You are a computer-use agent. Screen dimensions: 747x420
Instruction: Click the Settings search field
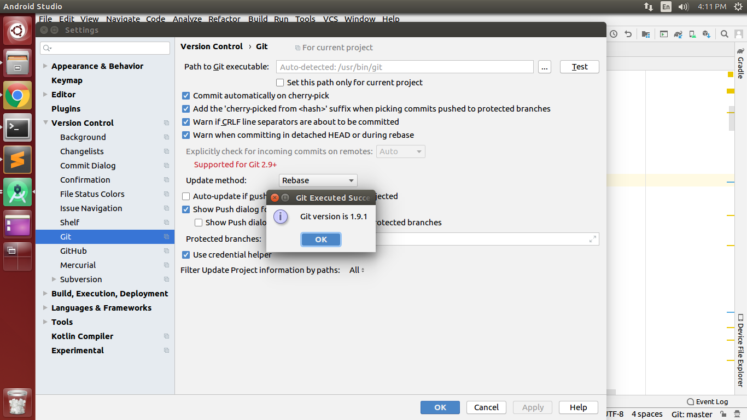pyautogui.click(x=105, y=48)
